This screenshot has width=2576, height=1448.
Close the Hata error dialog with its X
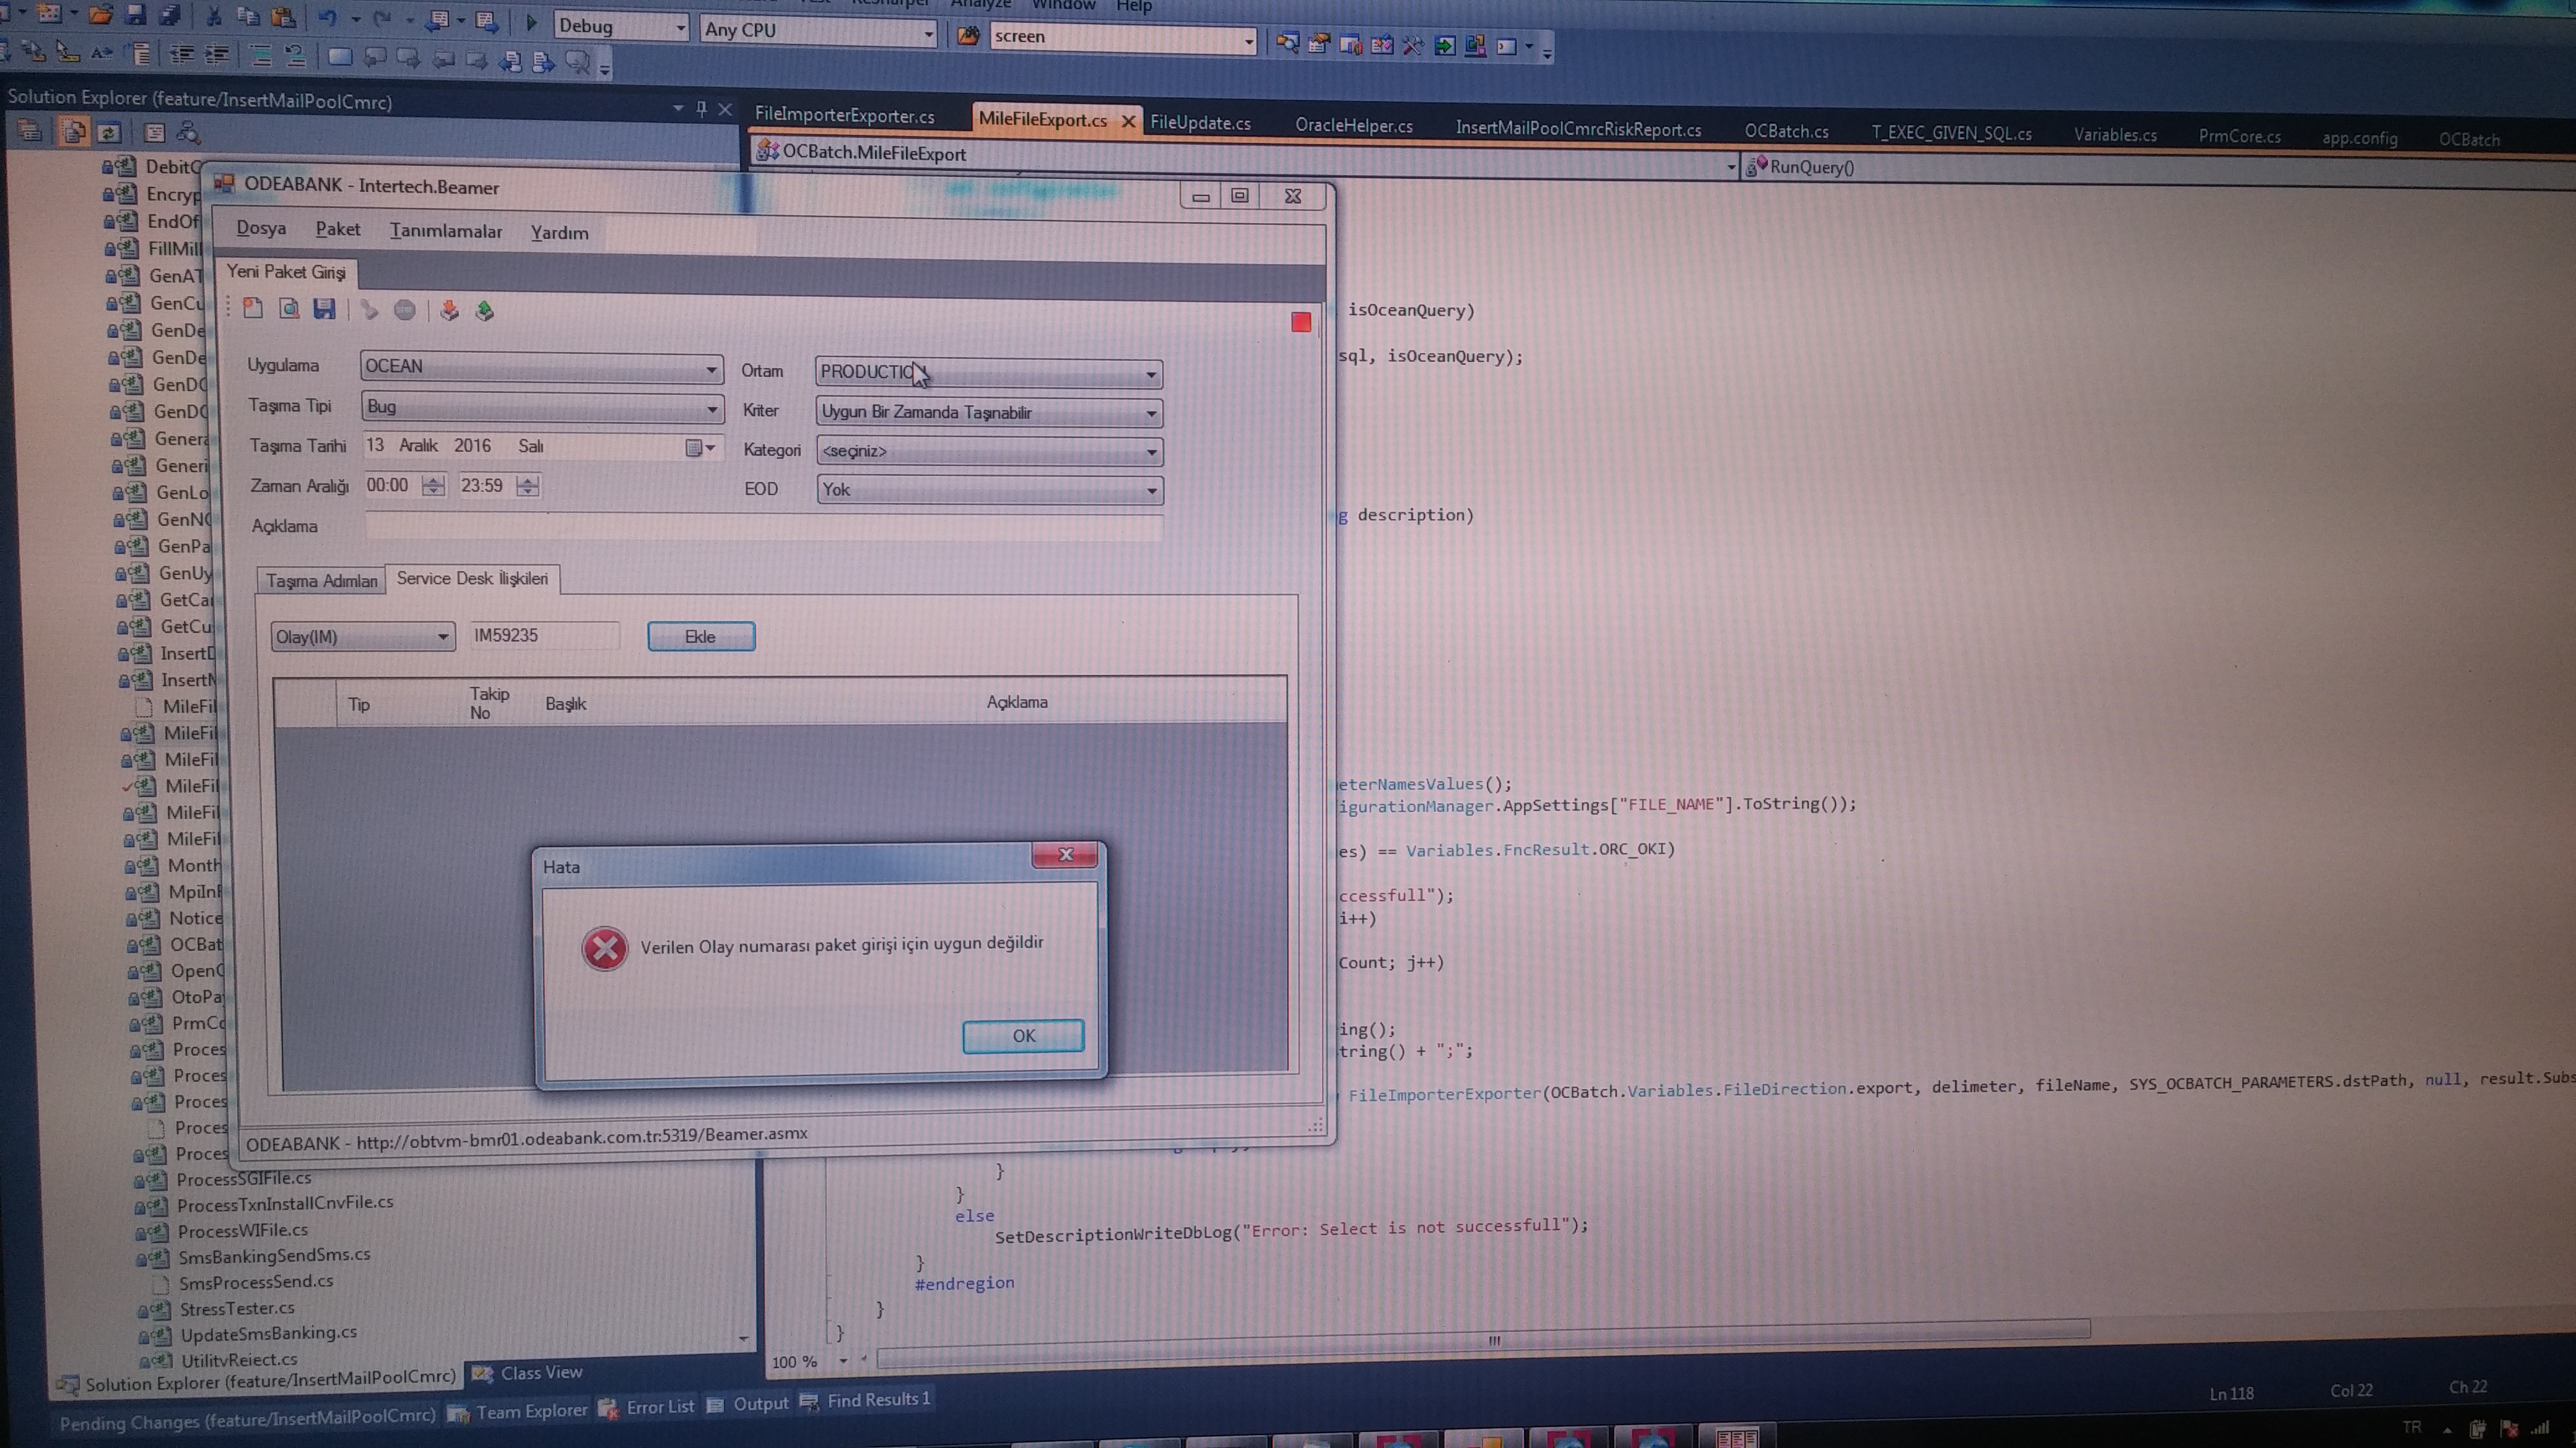[1065, 855]
